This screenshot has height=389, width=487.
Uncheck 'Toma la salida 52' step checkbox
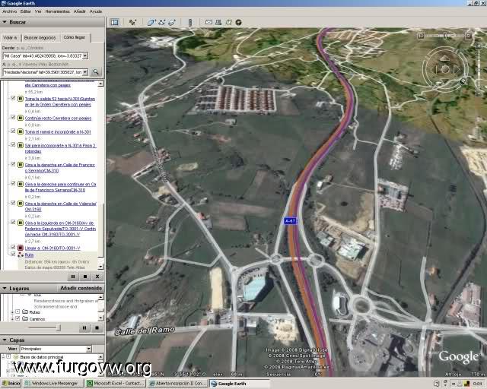tap(13, 98)
